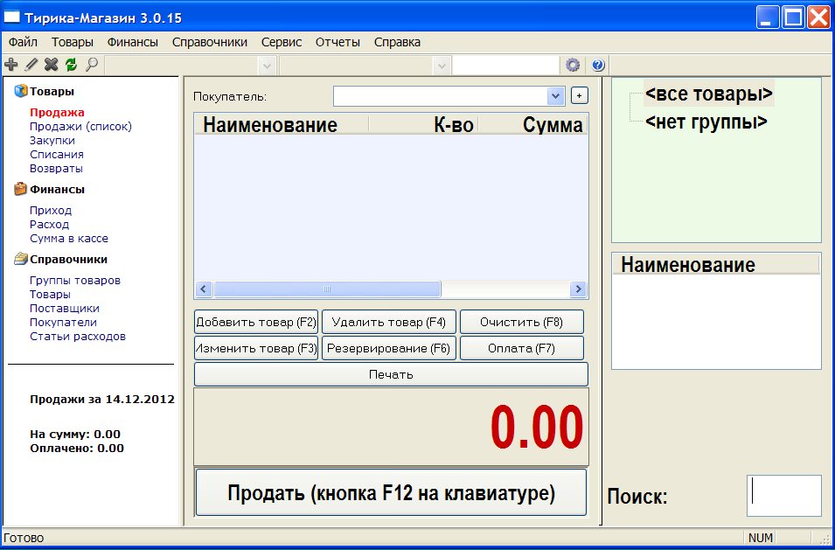Open Сумма в кассе in the sidebar
The height and width of the screenshot is (550, 835).
pyautogui.click(x=69, y=239)
